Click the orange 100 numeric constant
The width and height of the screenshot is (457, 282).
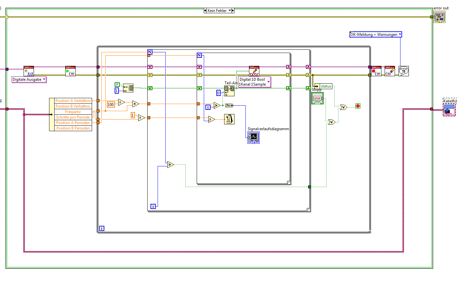(111, 104)
